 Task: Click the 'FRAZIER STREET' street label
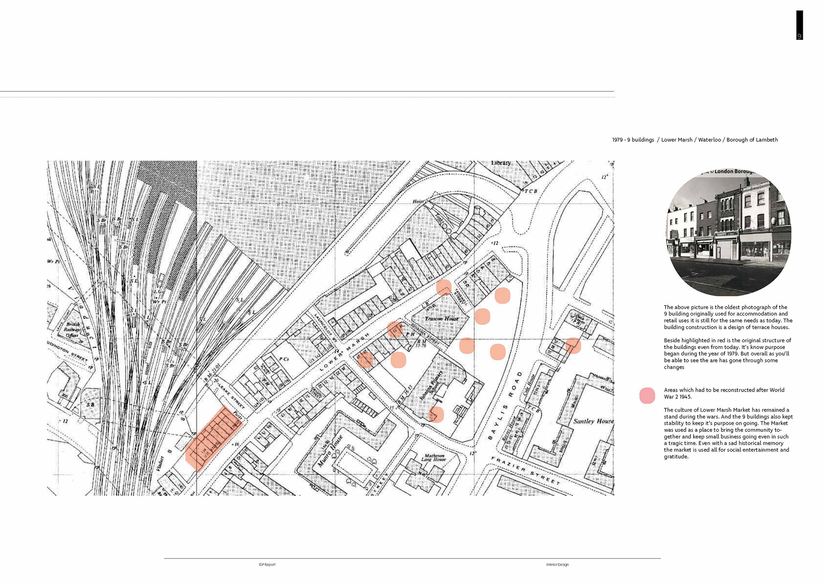point(526,471)
